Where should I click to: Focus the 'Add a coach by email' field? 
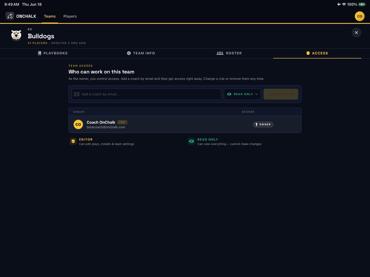146,94
